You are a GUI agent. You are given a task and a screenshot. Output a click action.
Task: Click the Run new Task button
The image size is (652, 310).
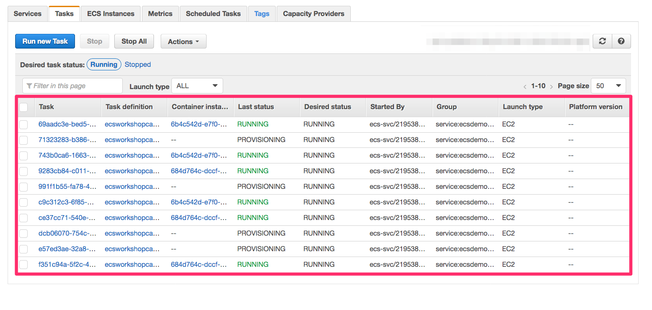45,41
